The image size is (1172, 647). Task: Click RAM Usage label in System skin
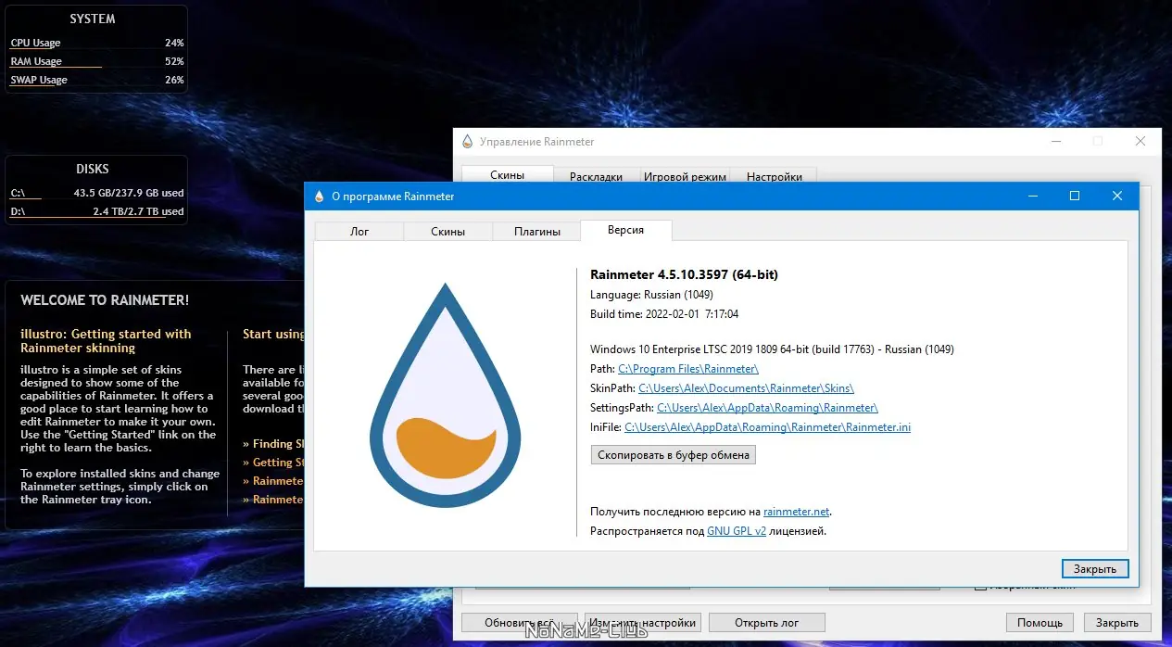point(36,61)
